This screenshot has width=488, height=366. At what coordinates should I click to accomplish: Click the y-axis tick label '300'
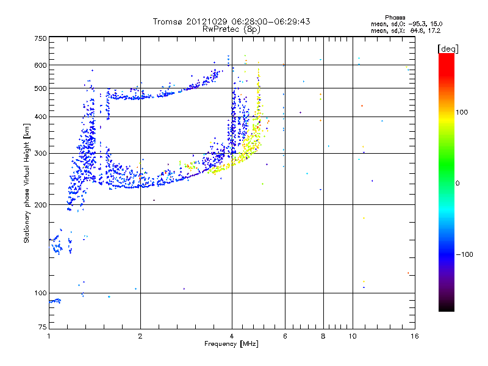pyautogui.click(x=41, y=154)
